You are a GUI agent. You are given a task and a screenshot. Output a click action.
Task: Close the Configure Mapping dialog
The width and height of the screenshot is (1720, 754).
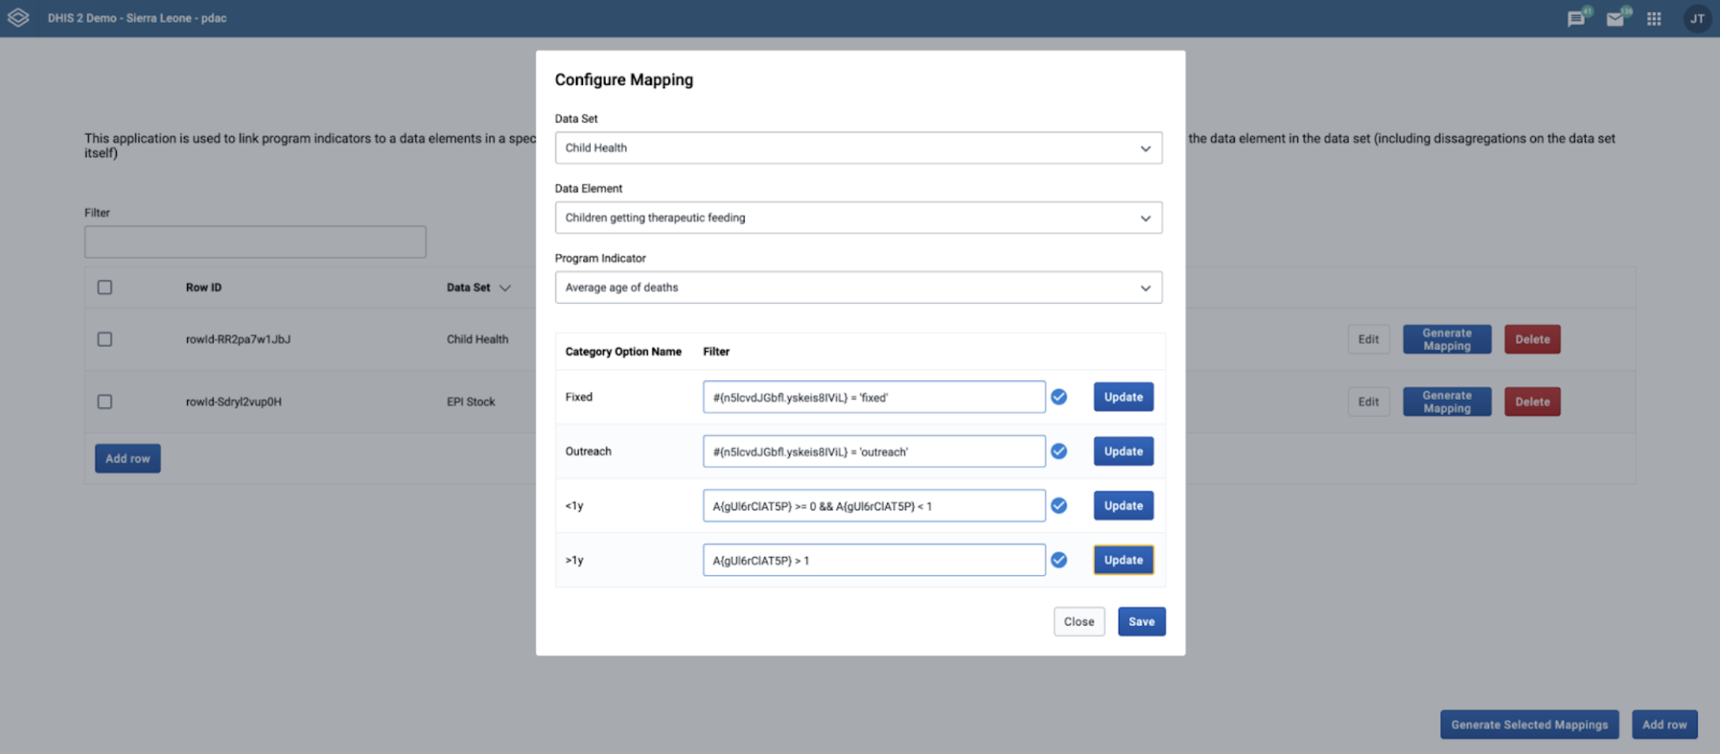(1079, 621)
